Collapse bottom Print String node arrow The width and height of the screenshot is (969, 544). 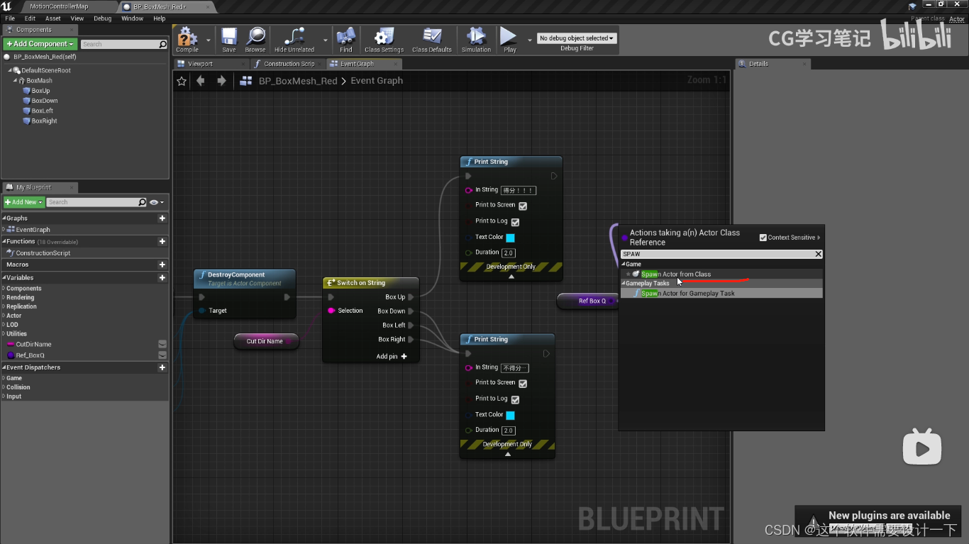coord(507,454)
